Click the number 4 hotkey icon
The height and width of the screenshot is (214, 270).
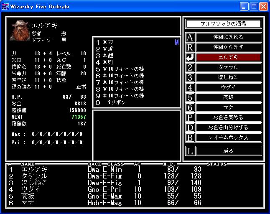coord(190,87)
